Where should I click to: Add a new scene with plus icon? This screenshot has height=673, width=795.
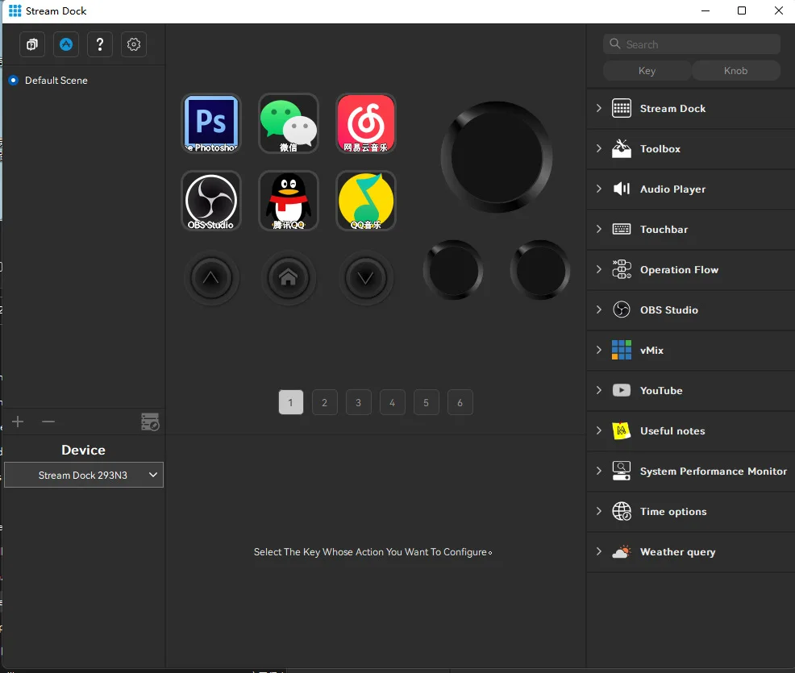tap(18, 422)
